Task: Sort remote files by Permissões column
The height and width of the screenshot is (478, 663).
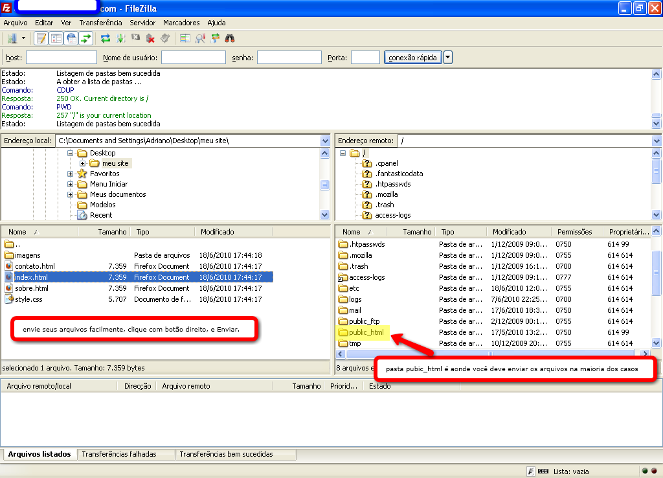Action: tap(578, 232)
